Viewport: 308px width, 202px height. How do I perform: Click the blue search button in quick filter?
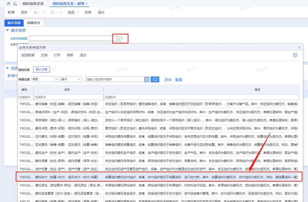pos(155,79)
